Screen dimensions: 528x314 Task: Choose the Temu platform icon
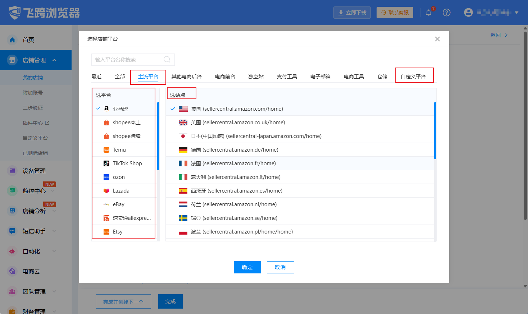pyautogui.click(x=106, y=150)
